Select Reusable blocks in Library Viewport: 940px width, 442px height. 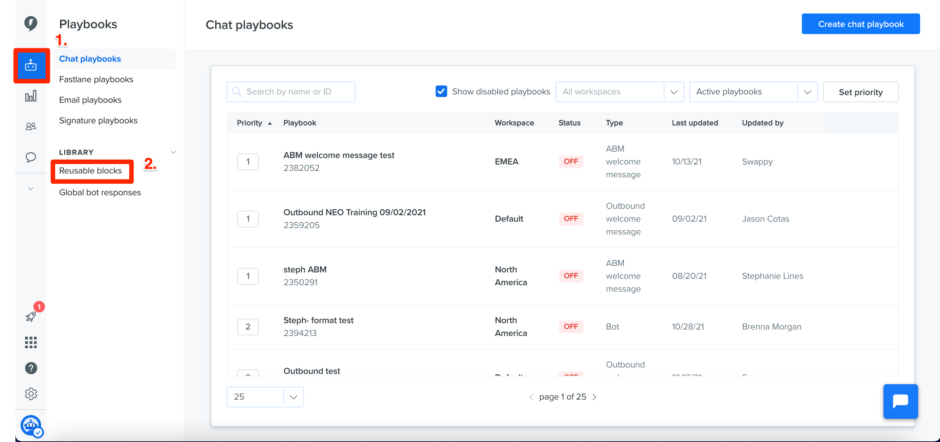(90, 171)
